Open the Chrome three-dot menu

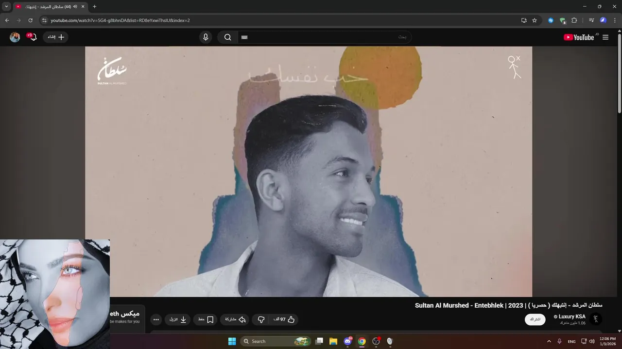pos(615,20)
